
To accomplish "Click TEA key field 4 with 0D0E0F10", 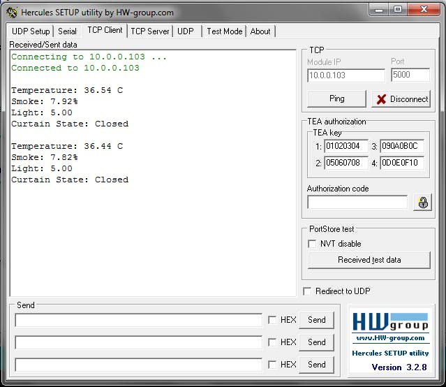I will click(x=402, y=163).
